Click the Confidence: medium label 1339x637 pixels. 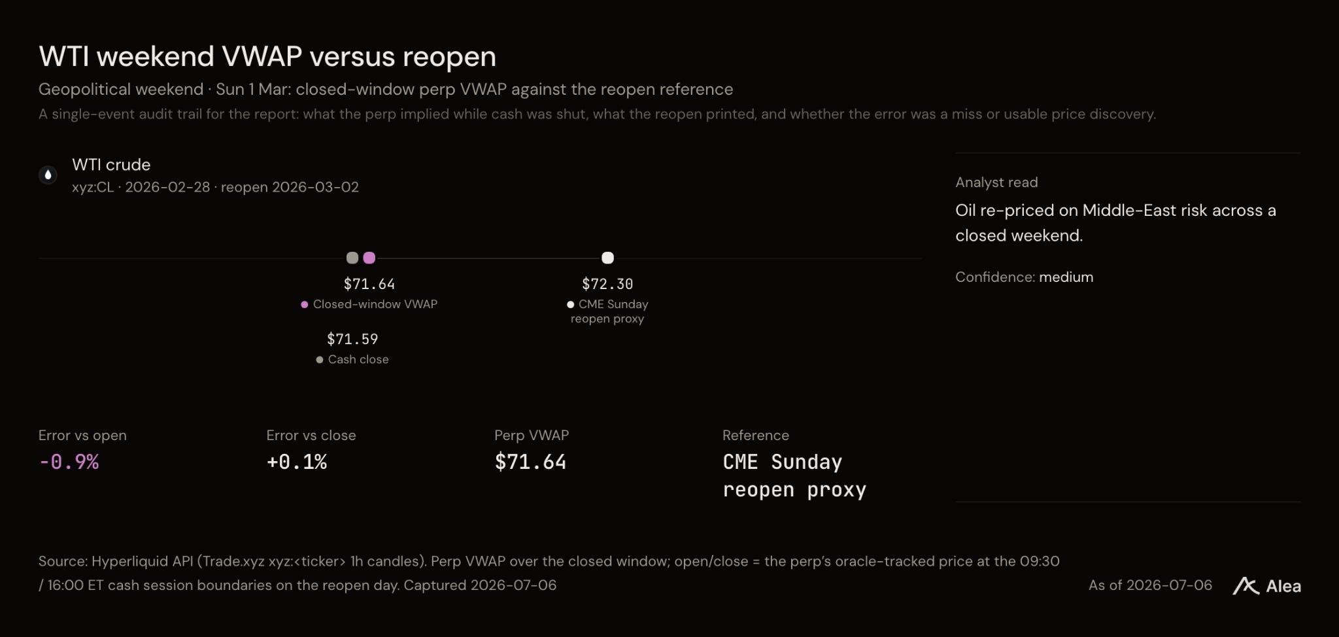coord(1024,277)
